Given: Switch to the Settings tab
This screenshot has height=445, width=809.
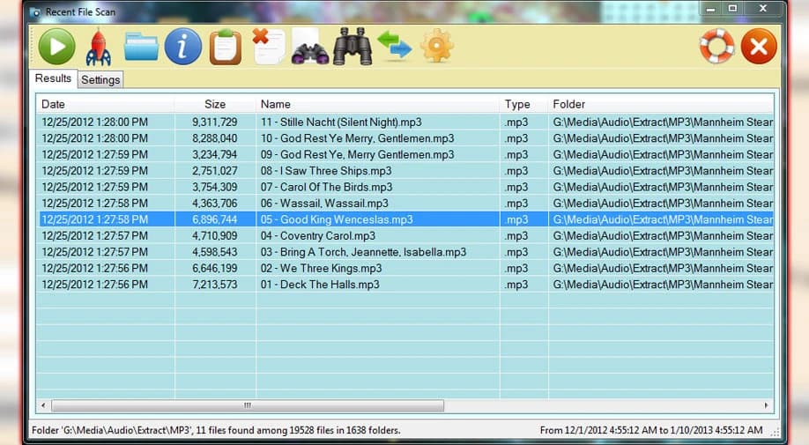Looking at the screenshot, I should [x=100, y=79].
